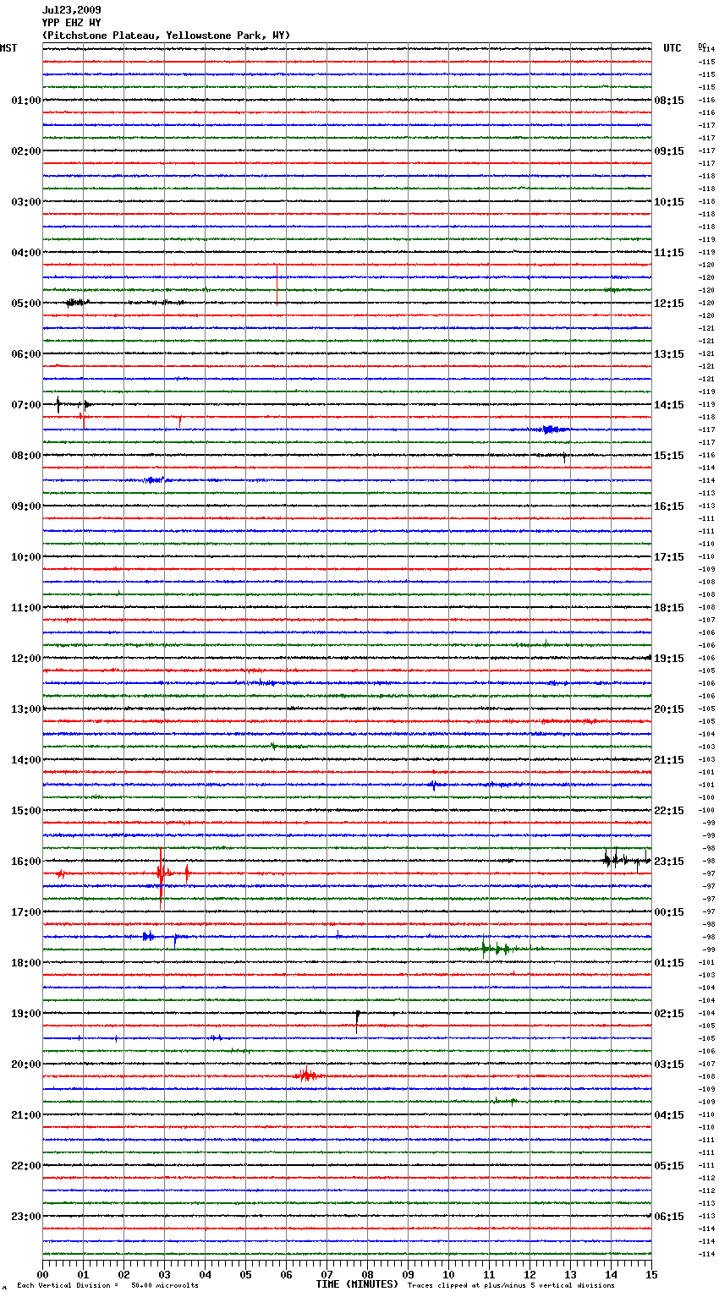Click the MST time label "20:00"
This screenshot has width=719, height=1297.
(x=26, y=1064)
